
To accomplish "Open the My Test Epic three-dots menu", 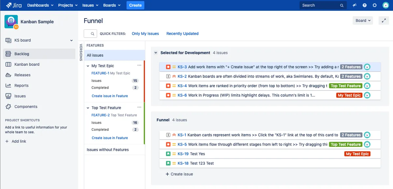I will click(139, 65).
